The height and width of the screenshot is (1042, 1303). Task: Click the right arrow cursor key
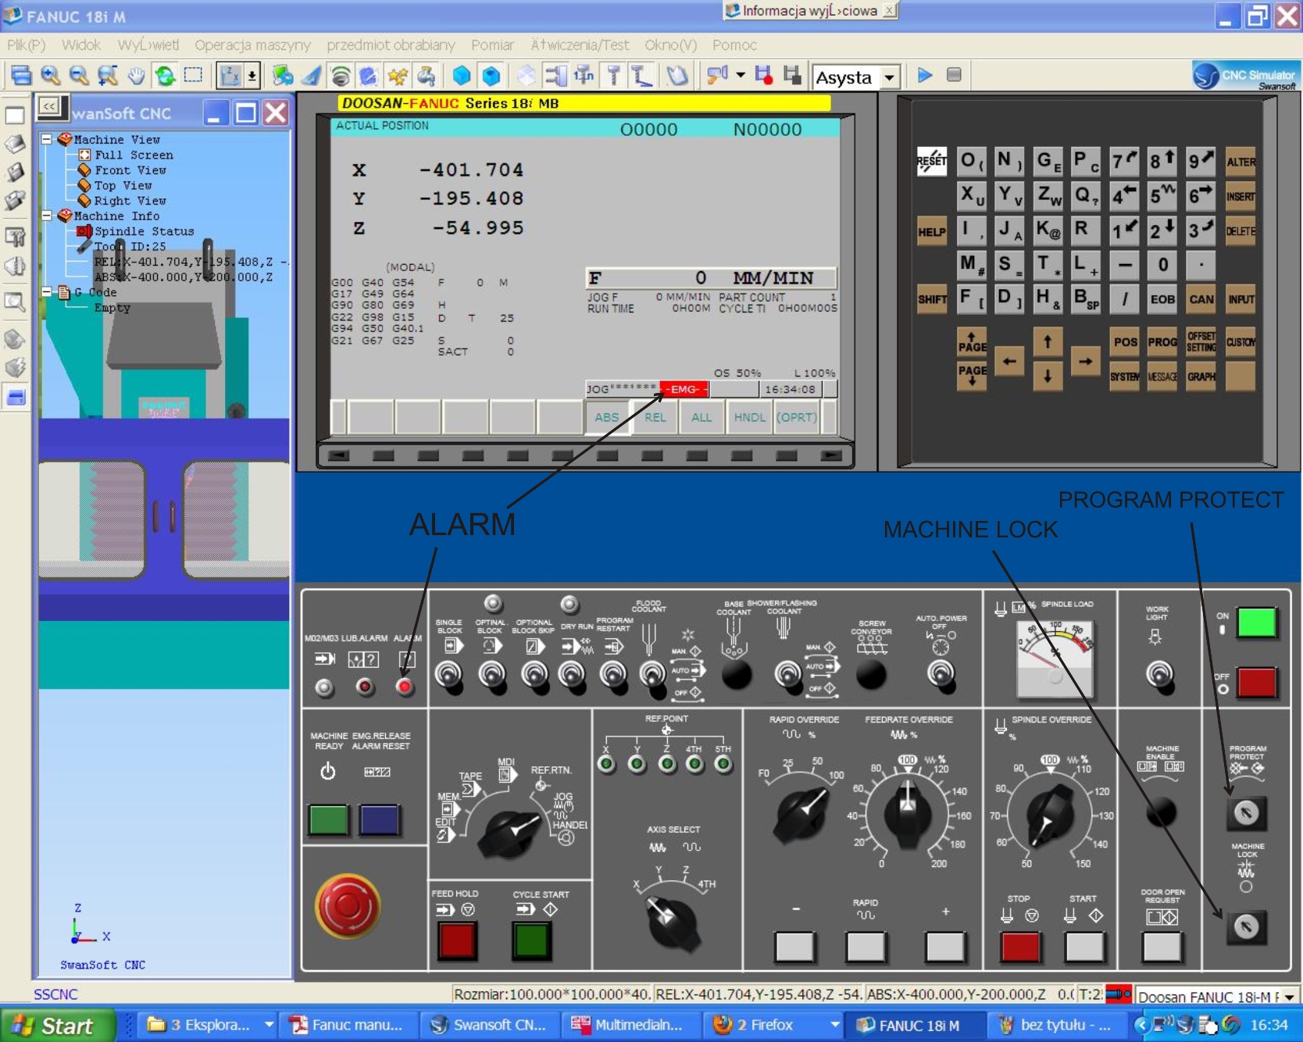pyautogui.click(x=1086, y=361)
